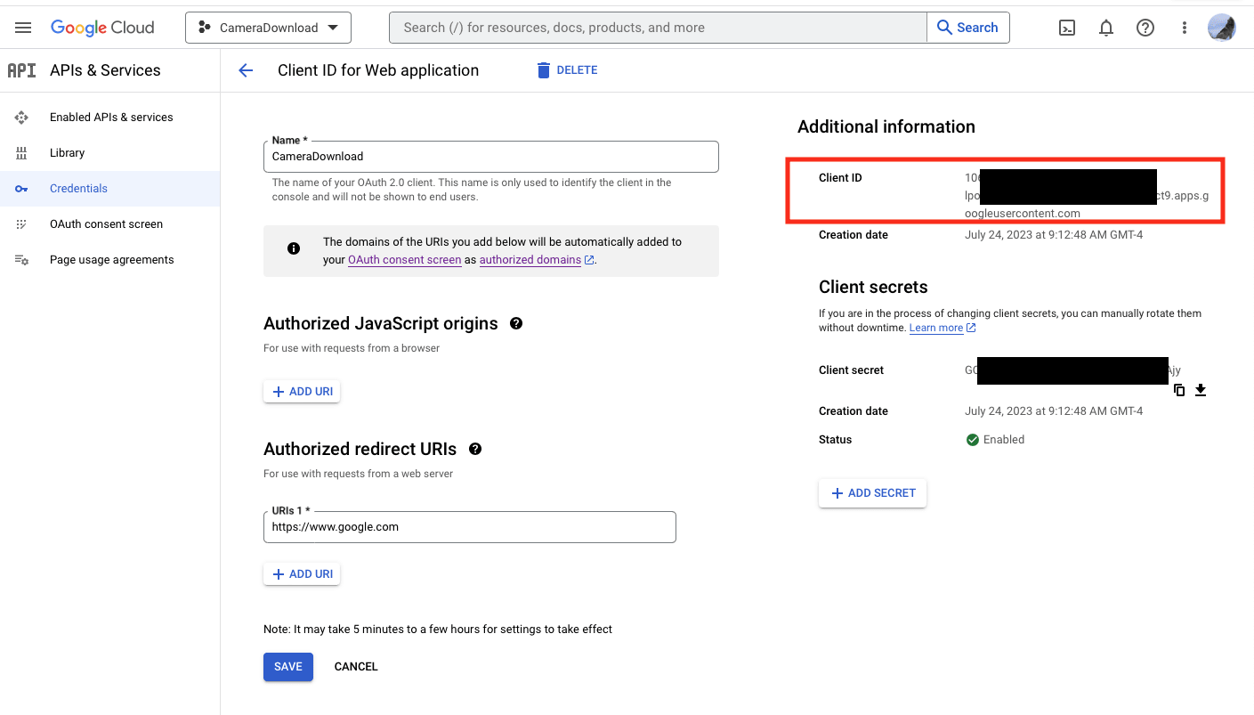The image size is (1254, 715).
Task: Add URI under Authorized JavaScript origins
Action: click(302, 392)
